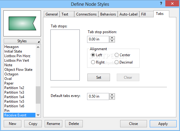Select Octagon style

tap(20, 74)
